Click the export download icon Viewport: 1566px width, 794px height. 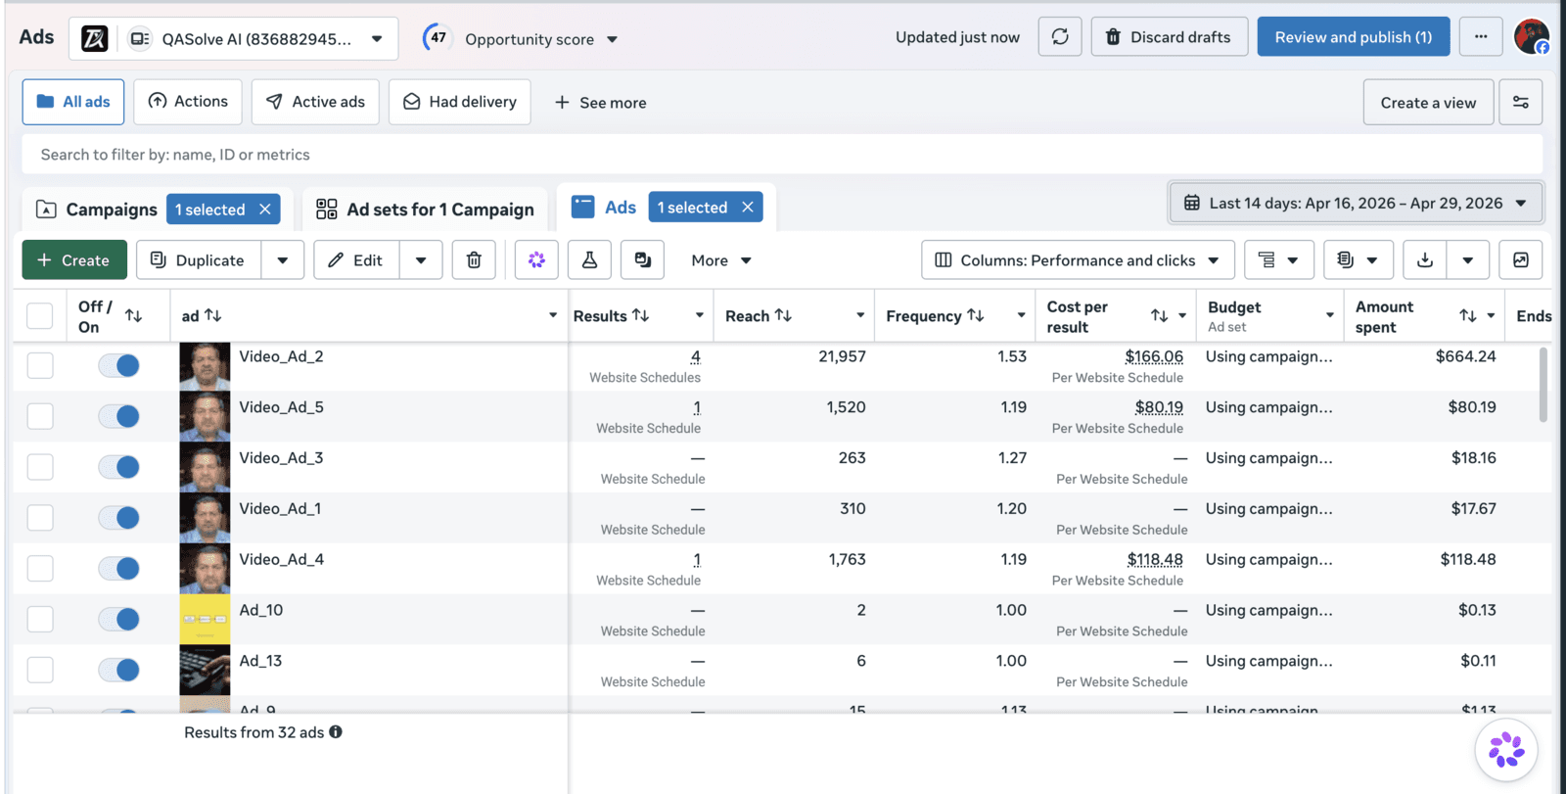[x=1425, y=260]
